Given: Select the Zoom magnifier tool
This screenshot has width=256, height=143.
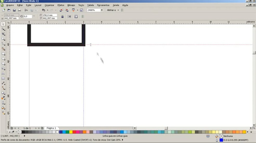Looking at the screenshot, I should (3, 39).
